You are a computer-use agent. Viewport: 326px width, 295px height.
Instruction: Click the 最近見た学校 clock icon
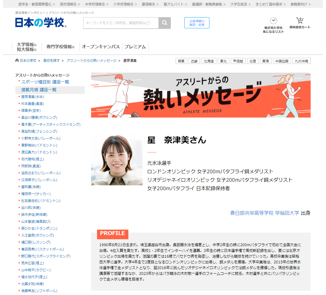pos(273,20)
